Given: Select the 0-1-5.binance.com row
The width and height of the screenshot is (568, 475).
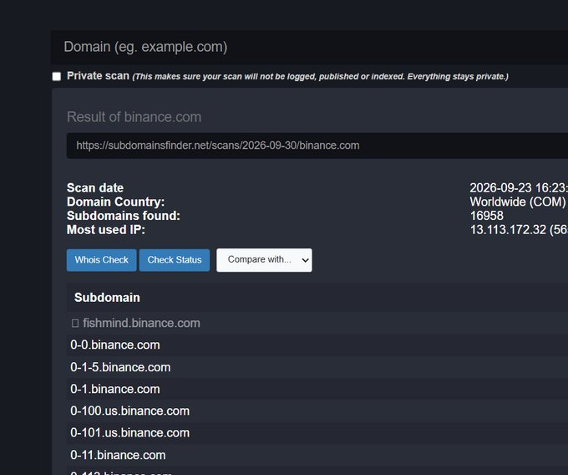Looking at the screenshot, I should pos(317,367).
